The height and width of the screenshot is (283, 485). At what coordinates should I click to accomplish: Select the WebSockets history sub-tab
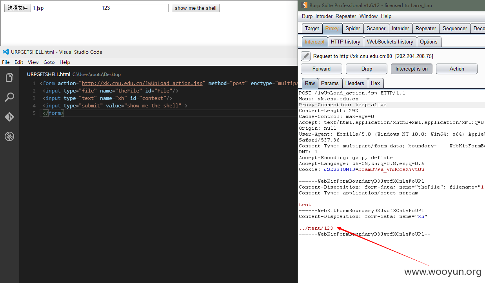[x=390, y=42]
